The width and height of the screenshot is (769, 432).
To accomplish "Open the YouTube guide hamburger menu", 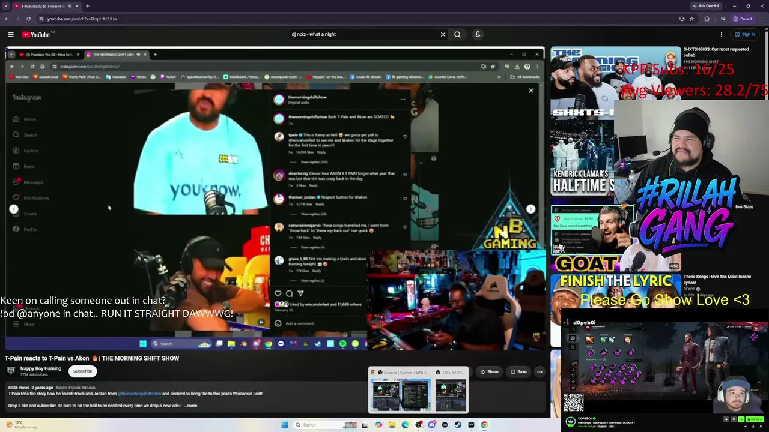I will [x=11, y=35].
